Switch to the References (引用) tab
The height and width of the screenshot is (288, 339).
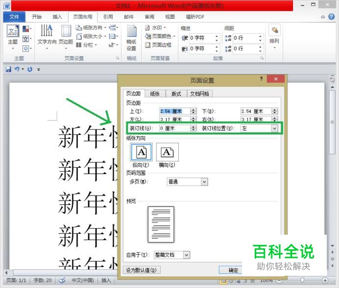(x=108, y=17)
